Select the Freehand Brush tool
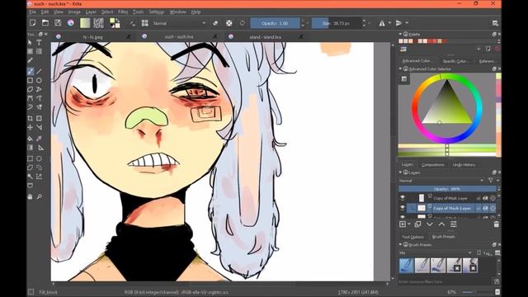 pos(30,71)
